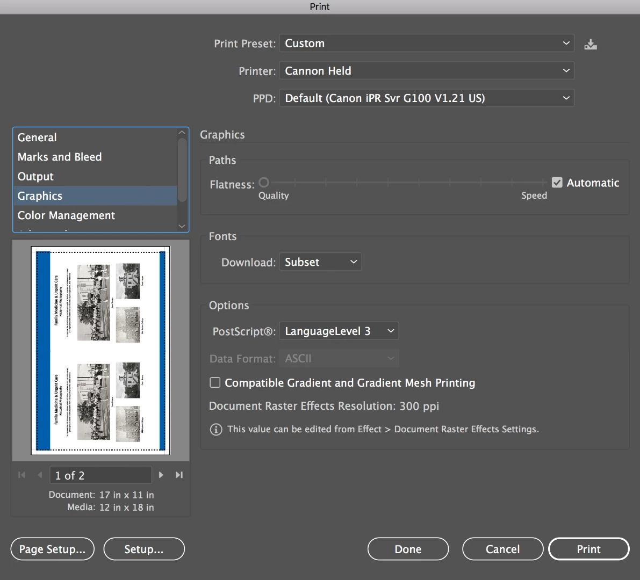The image size is (640, 580).
Task: Click the Speed label under Flatness slider
Action: coord(534,195)
